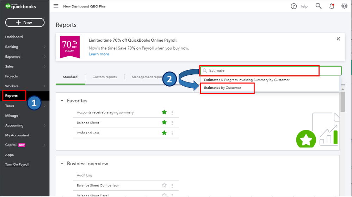Favorite the Balance Sheet Comparison report star
The width and height of the screenshot is (352, 197).
pos(164,185)
